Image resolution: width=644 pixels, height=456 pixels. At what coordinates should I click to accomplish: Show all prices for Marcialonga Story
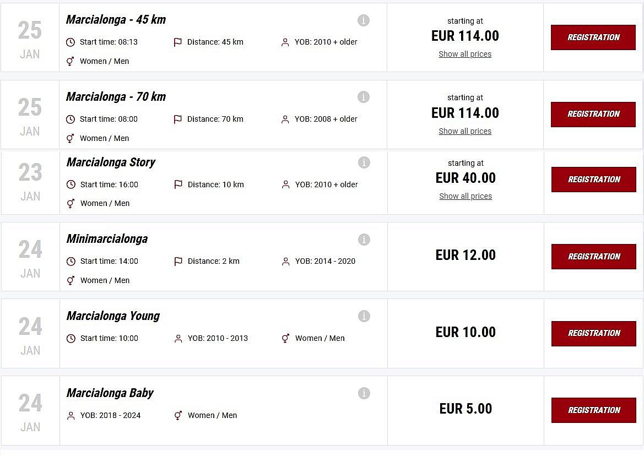coord(466,196)
